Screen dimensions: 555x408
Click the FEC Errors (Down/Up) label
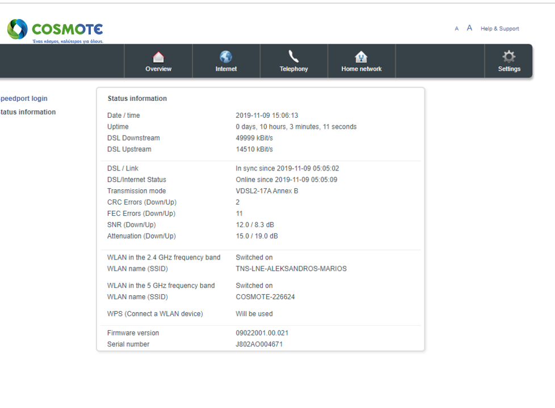click(x=141, y=214)
